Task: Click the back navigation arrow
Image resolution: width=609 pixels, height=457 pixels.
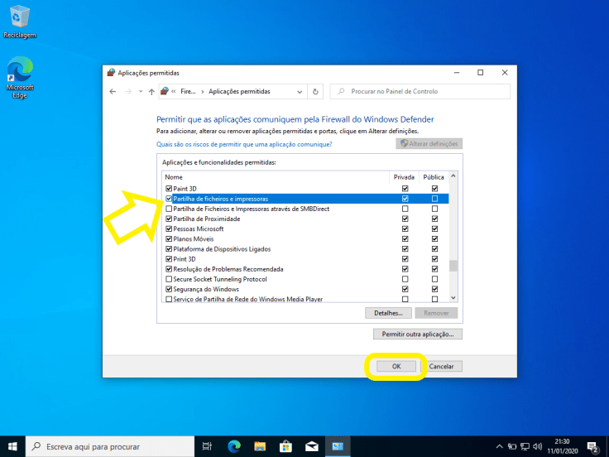Action: (x=113, y=91)
